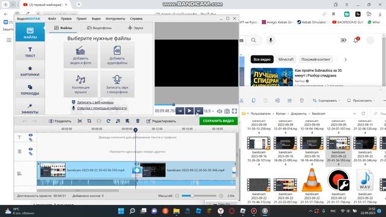The height and width of the screenshot is (217, 386).
Task: Open Windows Start button on taskbar
Action: (121, 211)
